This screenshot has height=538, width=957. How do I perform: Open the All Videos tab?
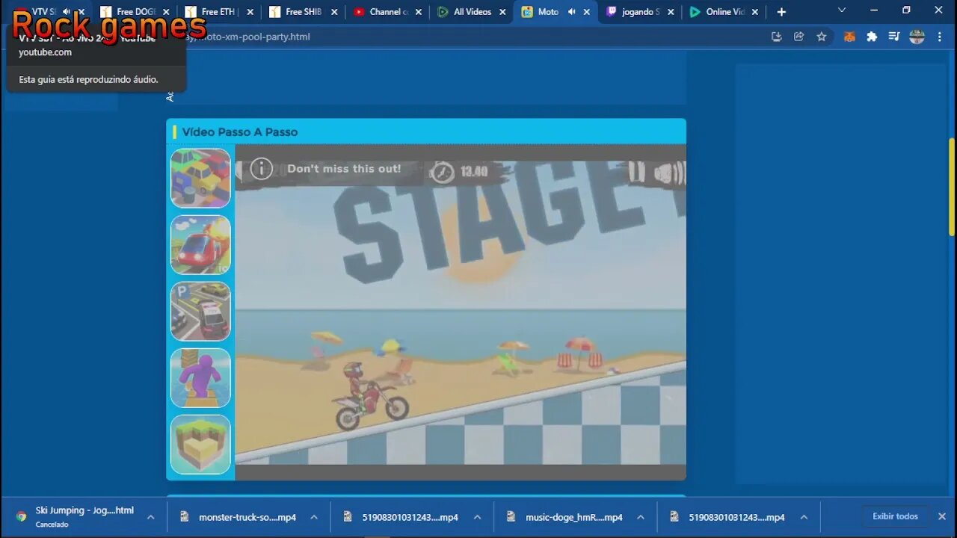pos(471,12)
